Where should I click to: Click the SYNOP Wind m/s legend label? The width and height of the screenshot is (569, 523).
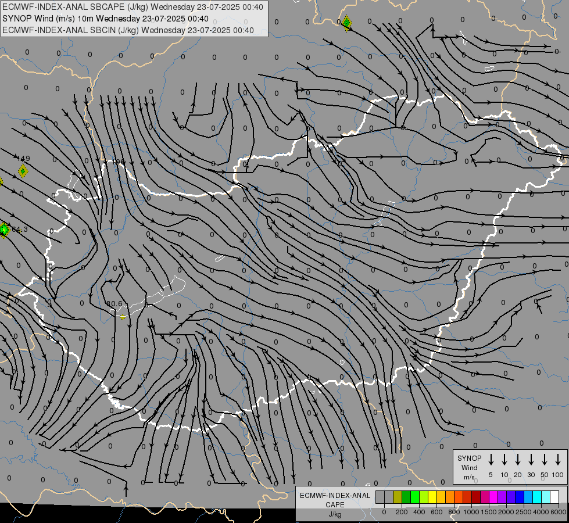(x=469, y=467)
